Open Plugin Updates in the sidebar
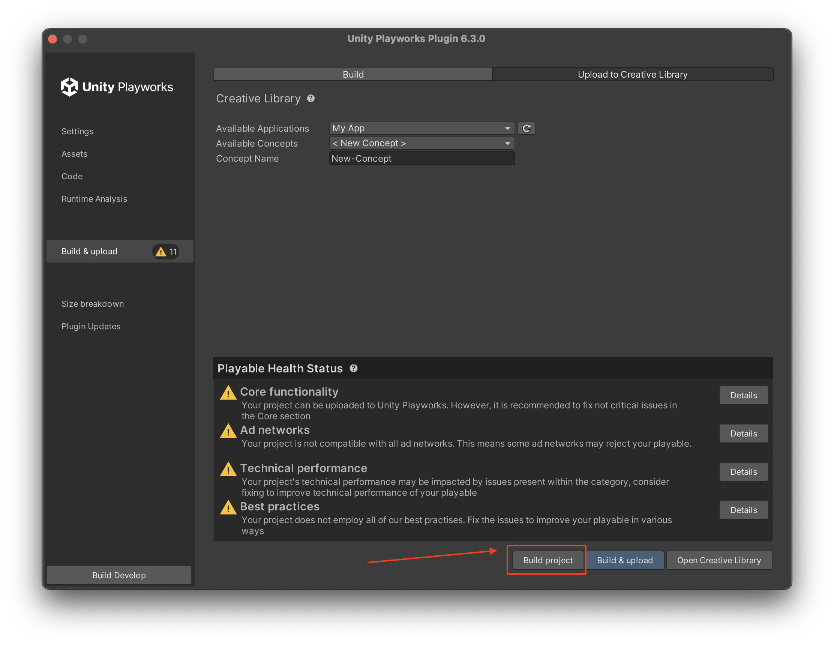The image size is (834, 645). coord(91,327)
